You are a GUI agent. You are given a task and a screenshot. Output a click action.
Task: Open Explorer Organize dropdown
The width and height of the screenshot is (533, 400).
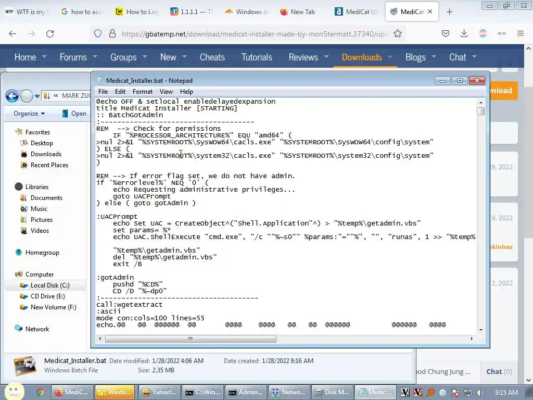[29, 113]
